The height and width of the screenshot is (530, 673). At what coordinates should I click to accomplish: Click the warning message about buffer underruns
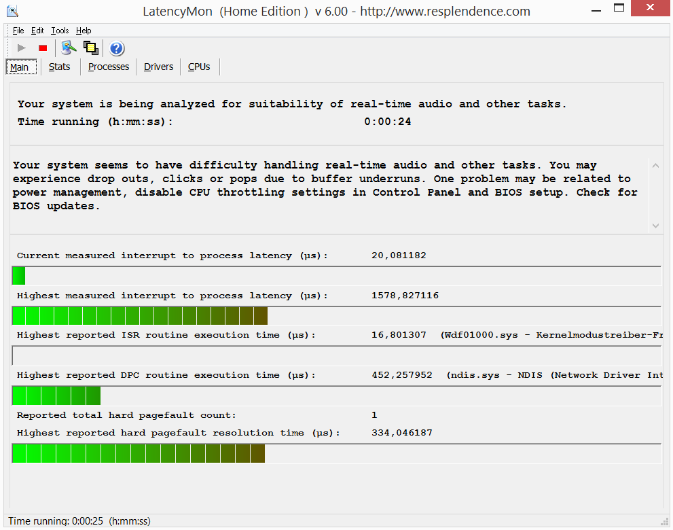pyautogui.click(x=325, y=185)
